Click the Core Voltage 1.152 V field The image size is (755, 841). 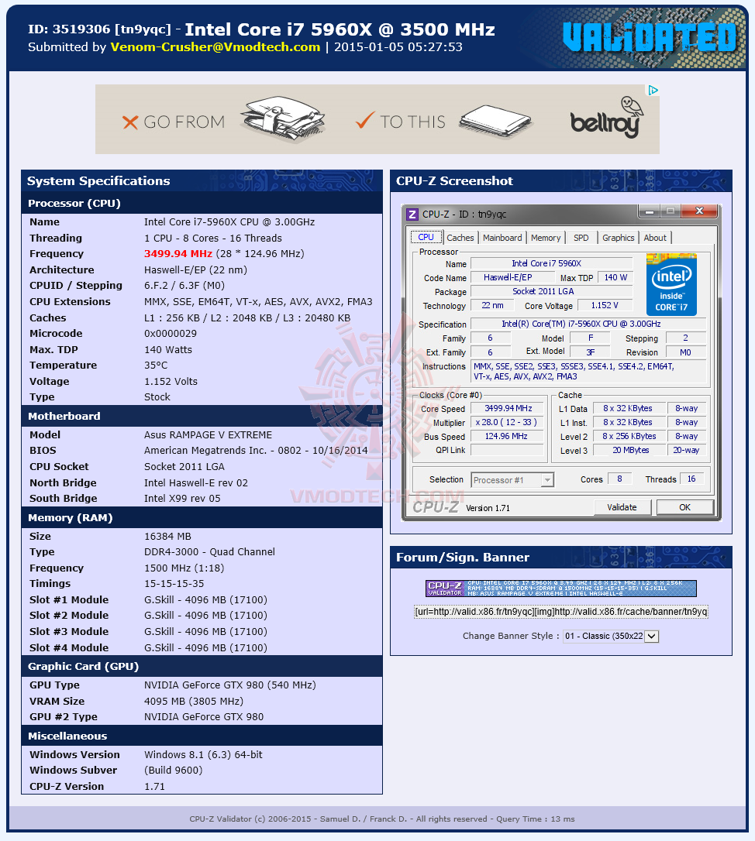click(x=605, y=306)
